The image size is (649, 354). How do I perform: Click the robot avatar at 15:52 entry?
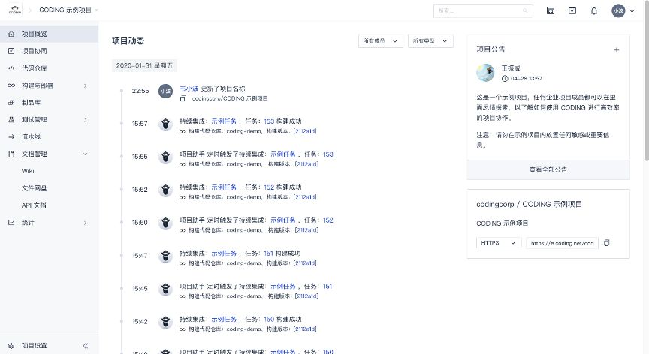pyautogui.click(x=165, y=190)
